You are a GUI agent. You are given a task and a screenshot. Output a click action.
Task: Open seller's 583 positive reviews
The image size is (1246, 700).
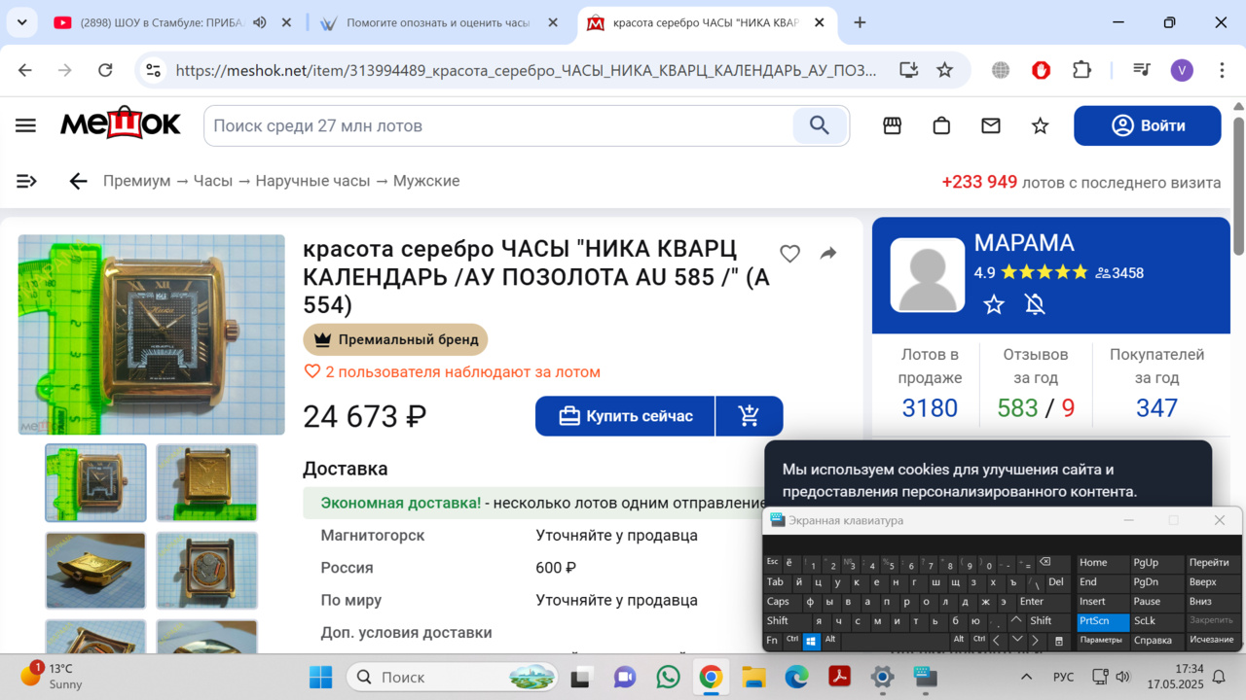click(1017, 408)
